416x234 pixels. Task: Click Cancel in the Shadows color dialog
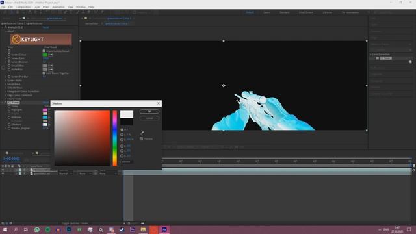(149, 118)
